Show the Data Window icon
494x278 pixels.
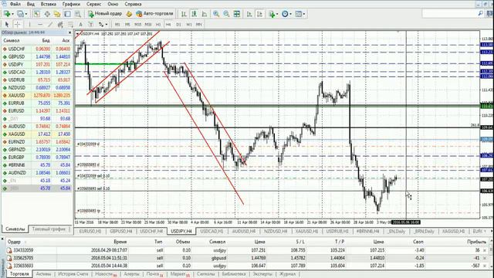click(47, 14)
